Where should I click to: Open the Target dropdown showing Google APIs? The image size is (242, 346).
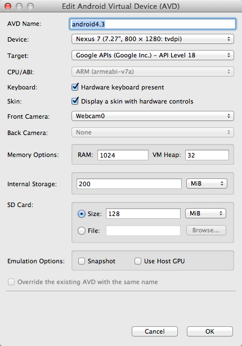(153, 55)
